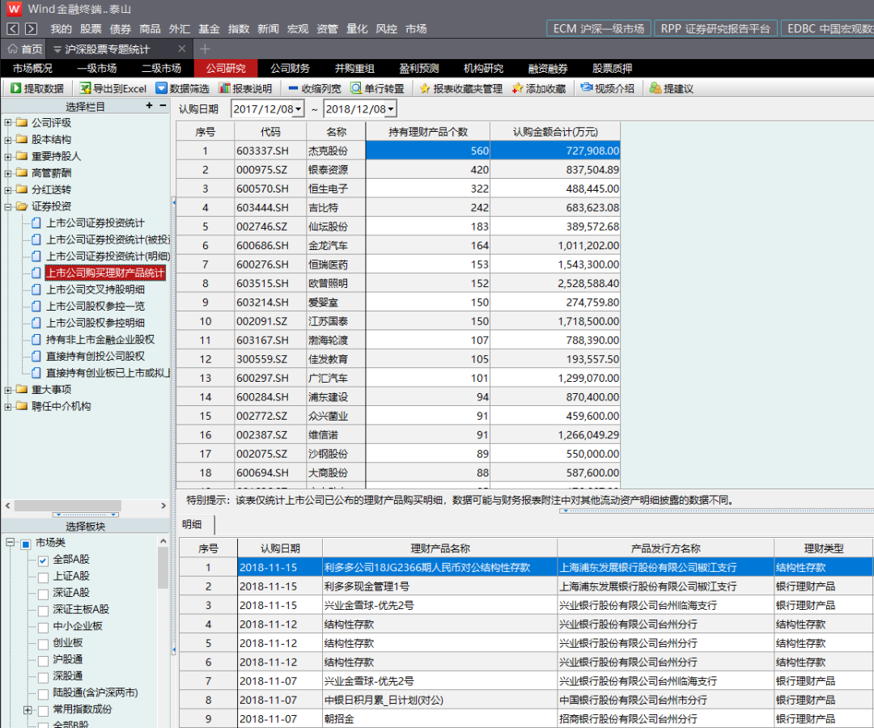Click the EDBC 中国宏观数据 button
Viewport: 874px width, 728px height.
828,29
